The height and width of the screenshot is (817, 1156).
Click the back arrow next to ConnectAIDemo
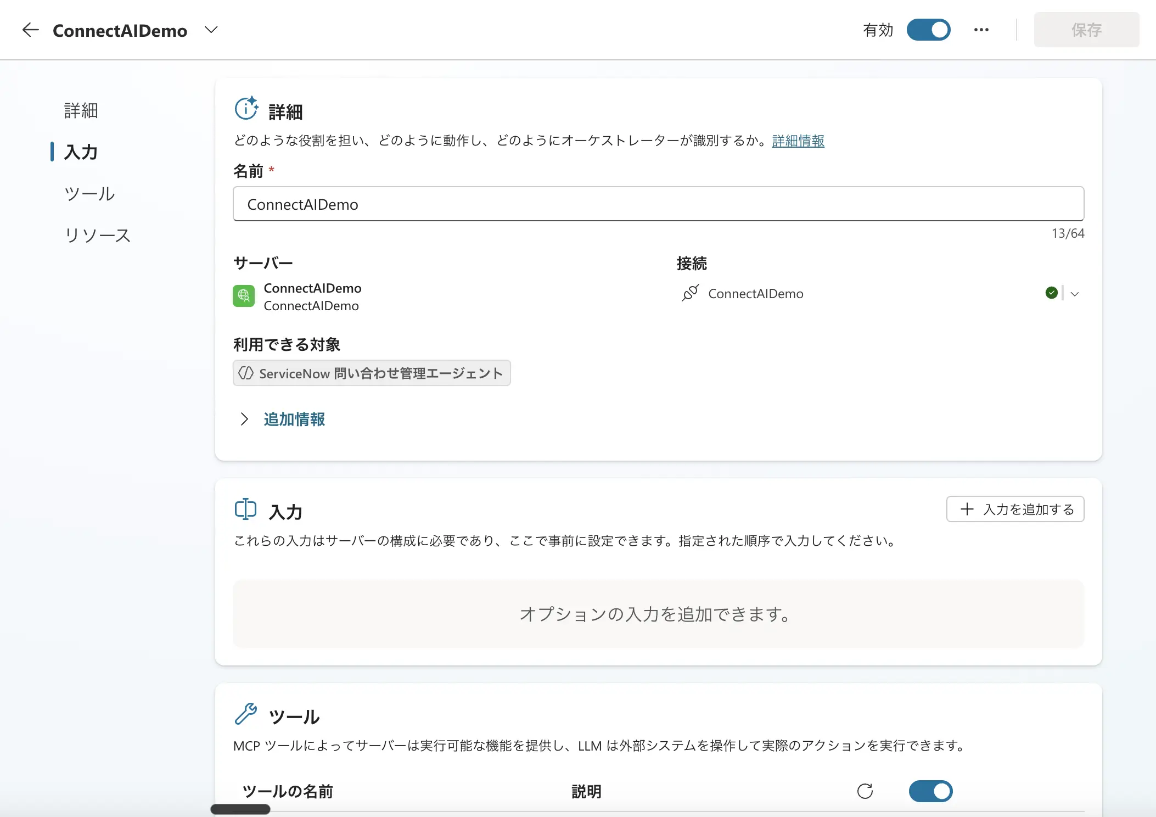(x=30, y=30)
